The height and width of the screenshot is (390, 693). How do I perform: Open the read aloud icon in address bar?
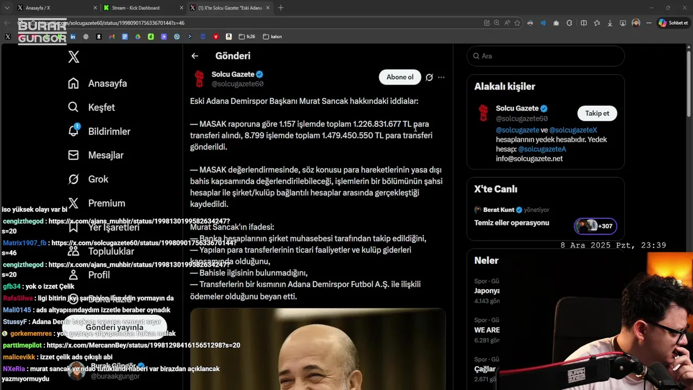click(x=507, y=23)
